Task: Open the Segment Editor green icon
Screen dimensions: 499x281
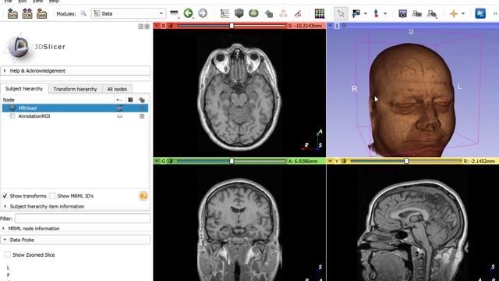Action: click(253, 13)
